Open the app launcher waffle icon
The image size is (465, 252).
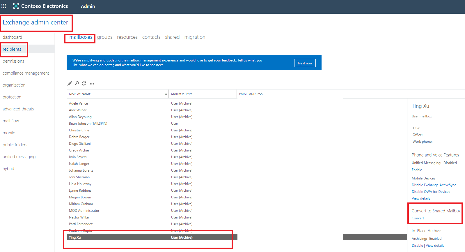[x=4, y=6]
